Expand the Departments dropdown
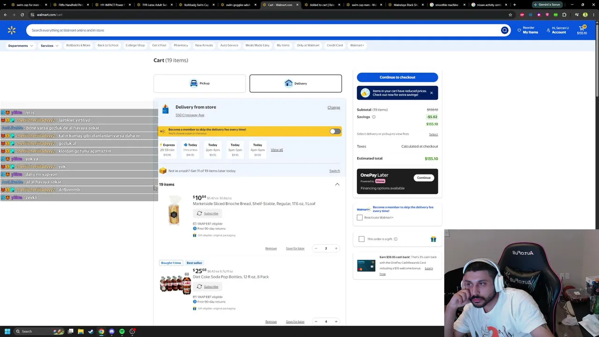The image size is (599, 337). click(21, 46)
